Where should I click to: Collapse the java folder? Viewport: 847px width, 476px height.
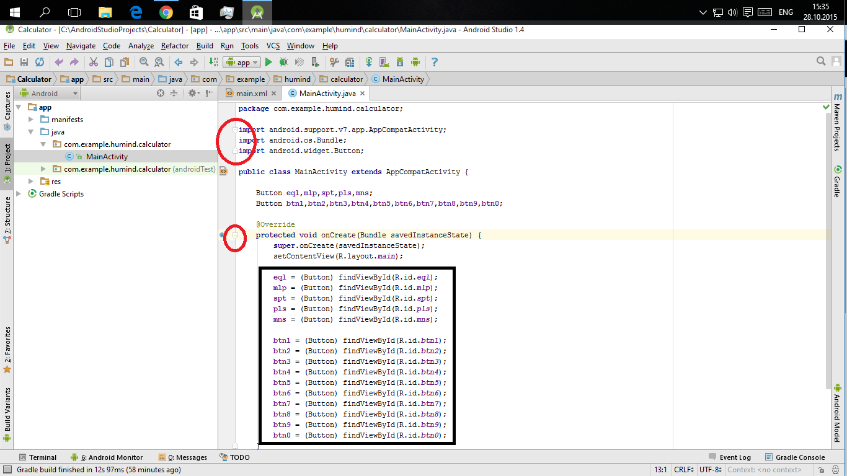tap(31, 132)
